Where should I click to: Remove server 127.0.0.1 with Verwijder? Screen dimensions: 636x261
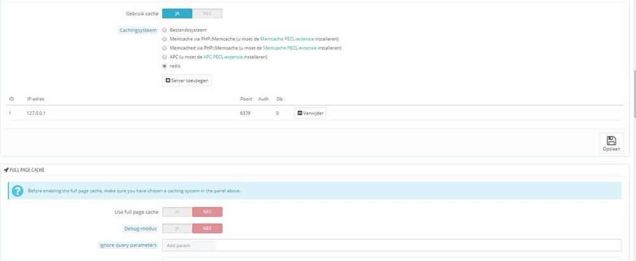click(x=310, y=113)
